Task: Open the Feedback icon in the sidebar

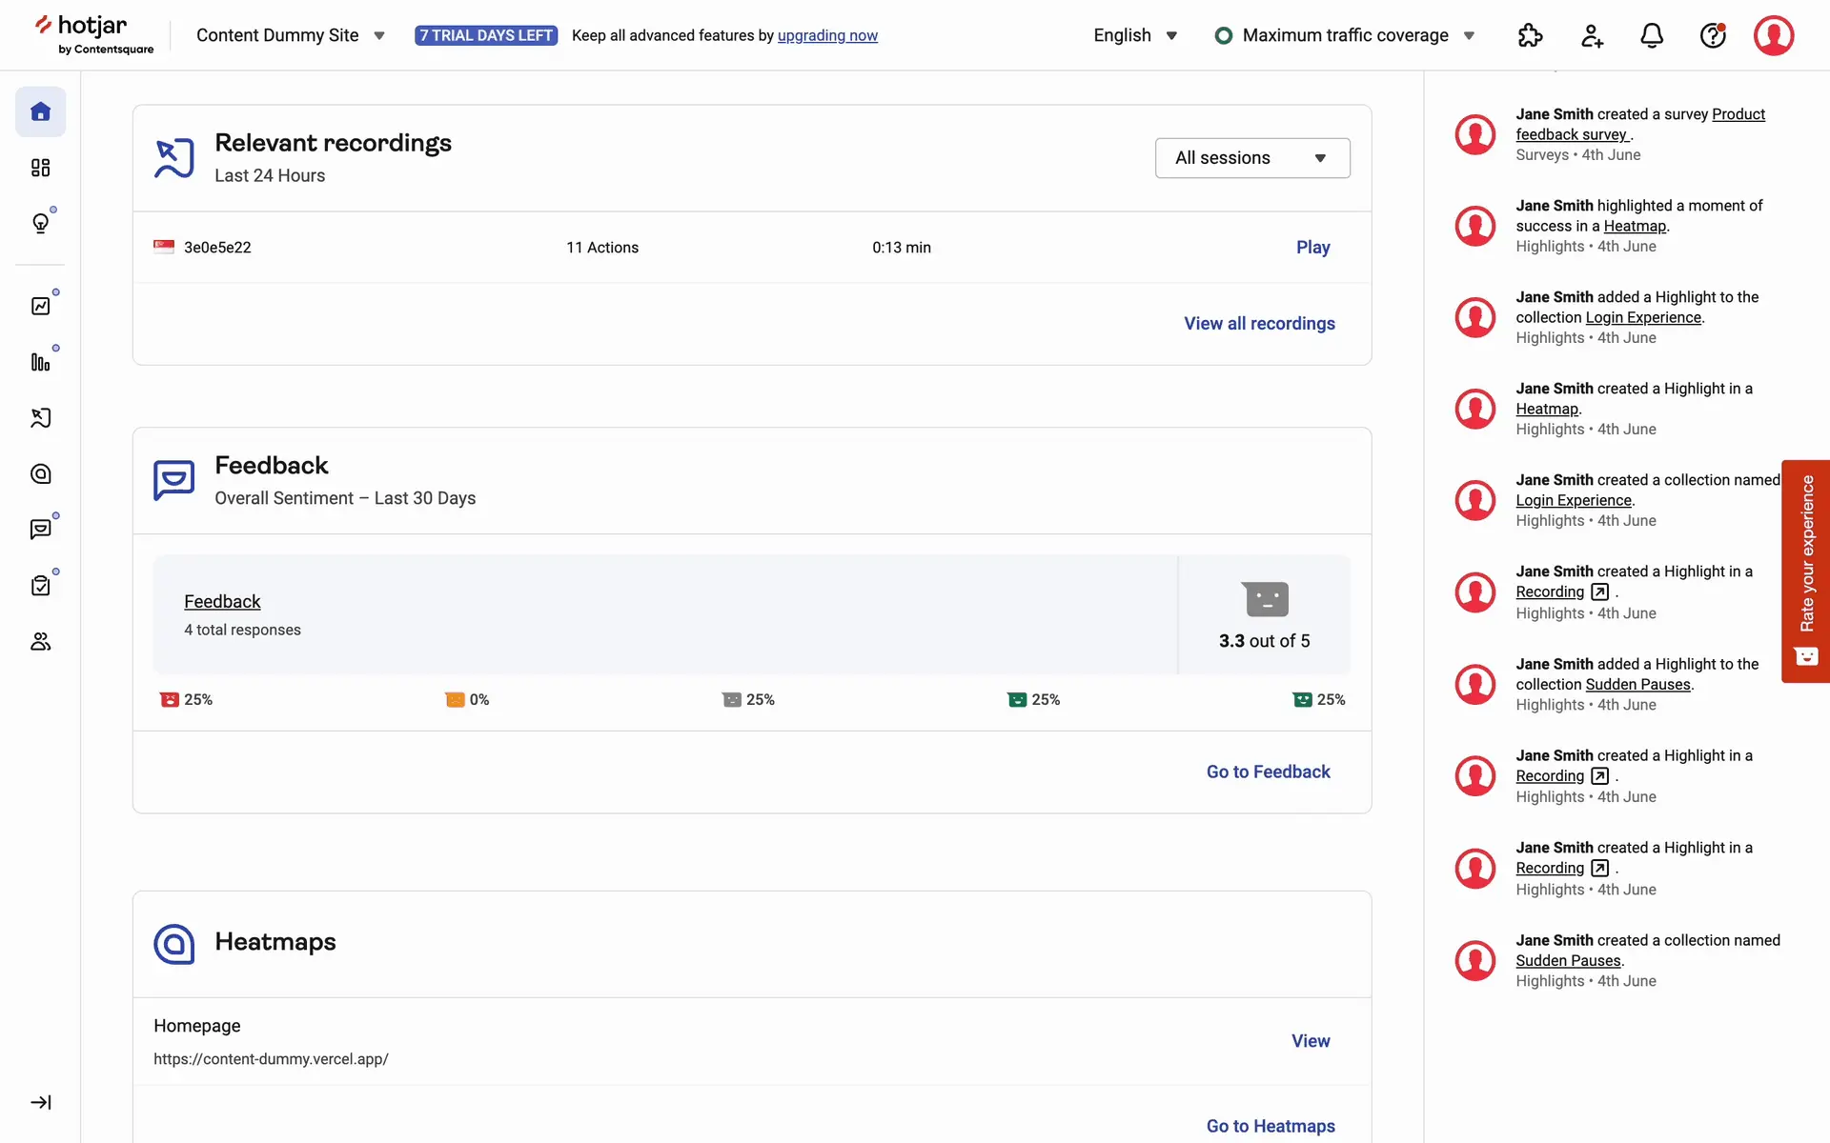Action: (40, 530)
